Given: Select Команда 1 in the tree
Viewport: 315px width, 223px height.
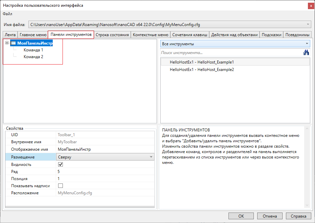Looking at the screenshot, I should click(x=33, y=50).
